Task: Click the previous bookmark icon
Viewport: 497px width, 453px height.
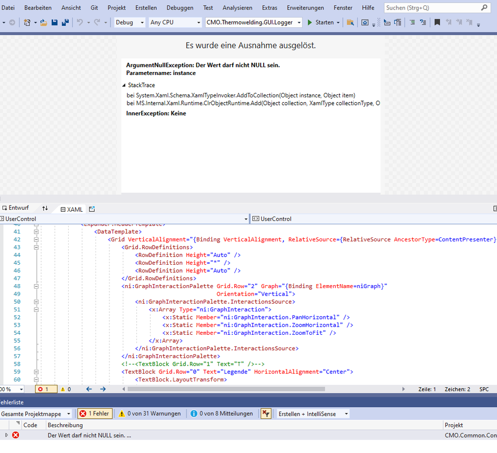Action: click(x=449, y=22)
